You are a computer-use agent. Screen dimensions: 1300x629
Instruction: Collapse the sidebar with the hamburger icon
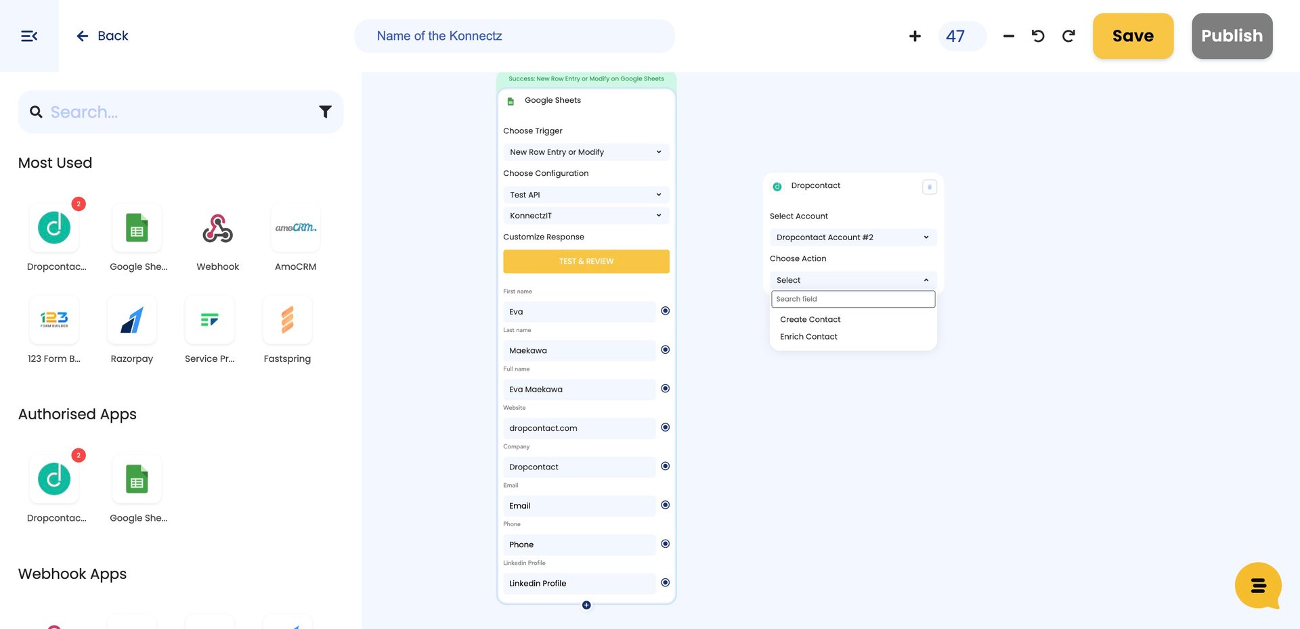pyautogui.click(x=29, y=36)
